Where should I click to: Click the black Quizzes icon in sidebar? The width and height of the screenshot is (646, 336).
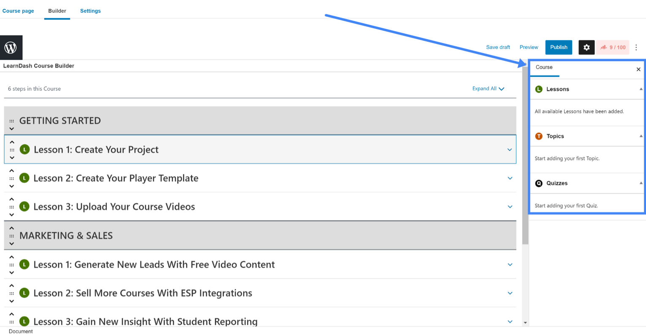(539, 183)
